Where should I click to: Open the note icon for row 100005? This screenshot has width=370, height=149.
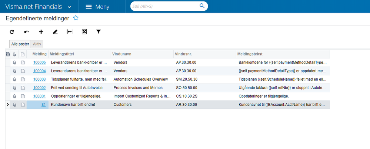23,62
